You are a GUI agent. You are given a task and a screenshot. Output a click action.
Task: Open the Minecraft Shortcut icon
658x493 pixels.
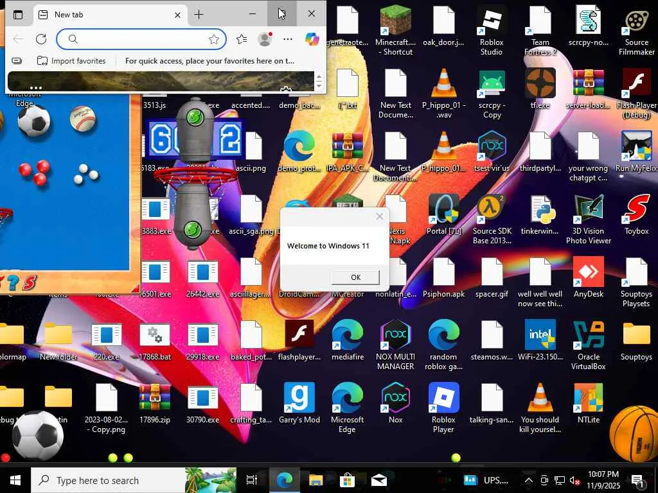tap(395, 30)
